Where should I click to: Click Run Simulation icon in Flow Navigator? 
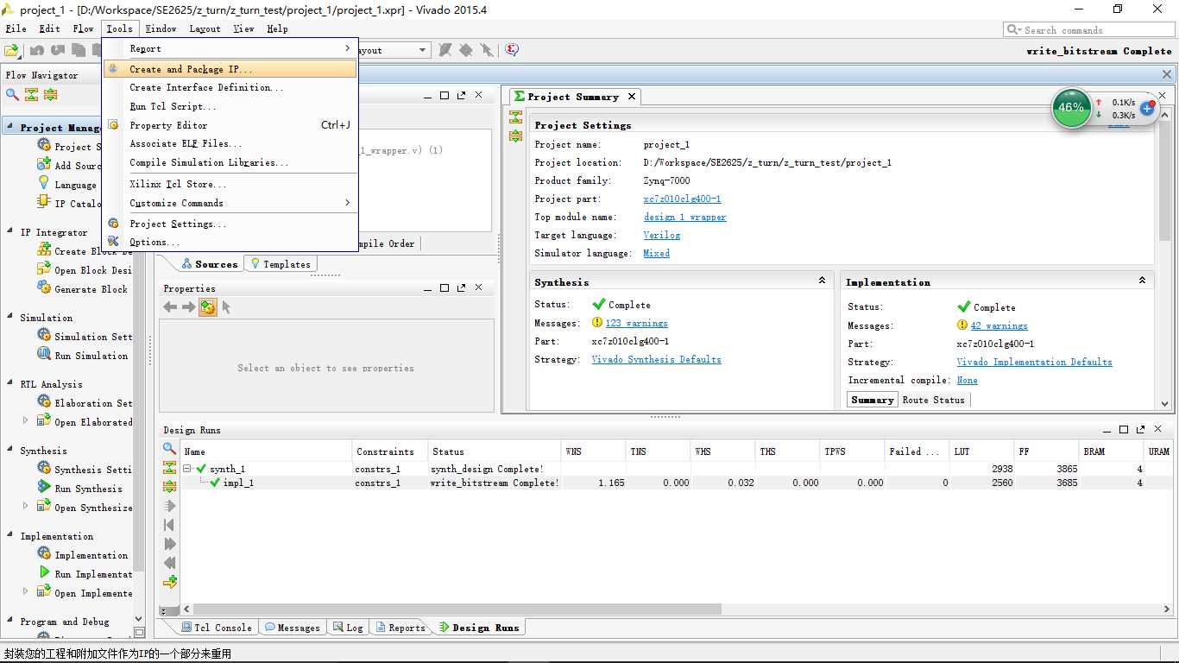[44, 355]
